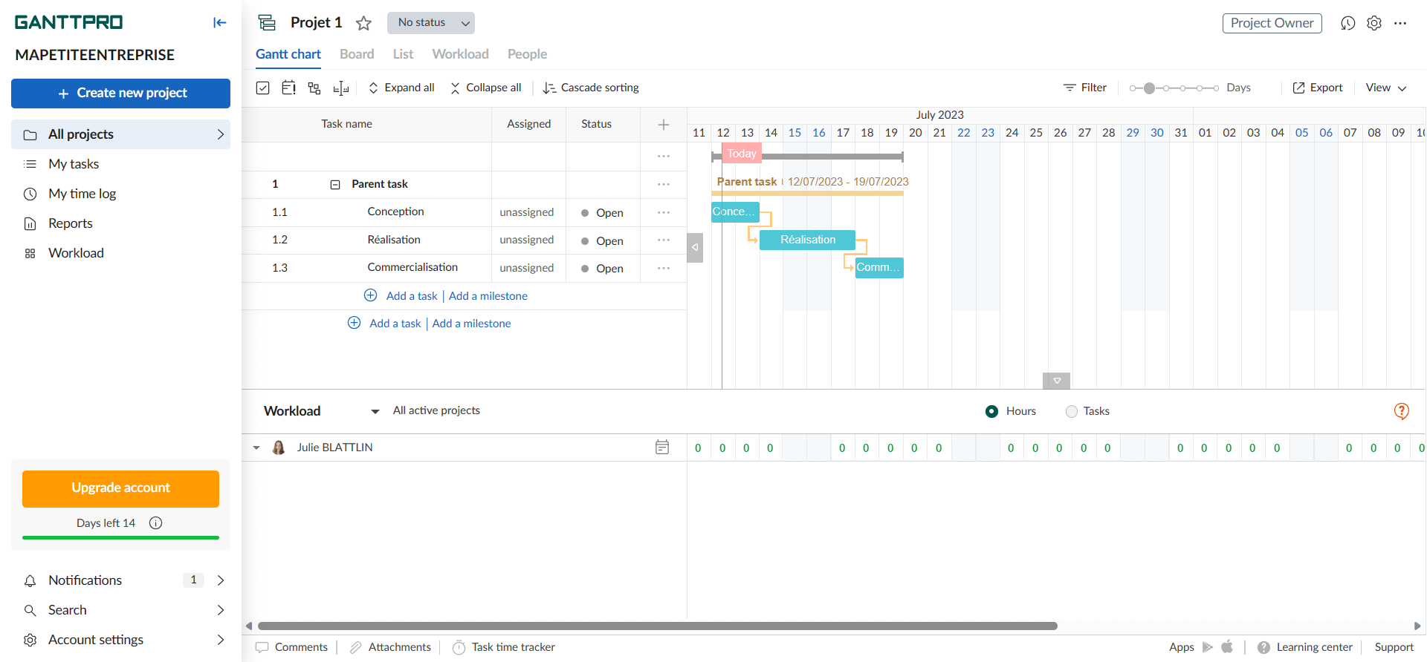1427x662 pixels.
Task: Collapse the left sidebar with arrow icon
Action: (219, 22)
